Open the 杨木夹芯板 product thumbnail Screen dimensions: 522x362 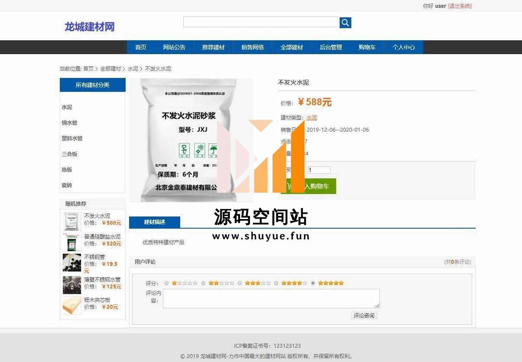(x=71, y=305)
